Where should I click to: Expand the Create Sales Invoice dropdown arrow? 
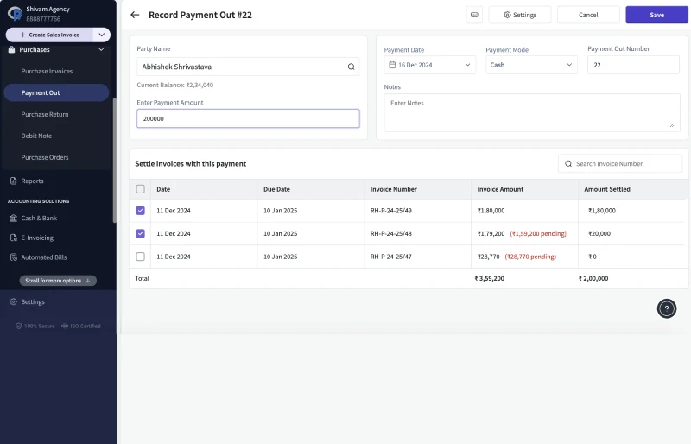coord(102,35)
